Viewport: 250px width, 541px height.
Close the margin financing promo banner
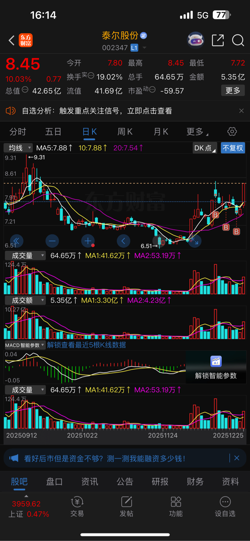coord(237,458)
